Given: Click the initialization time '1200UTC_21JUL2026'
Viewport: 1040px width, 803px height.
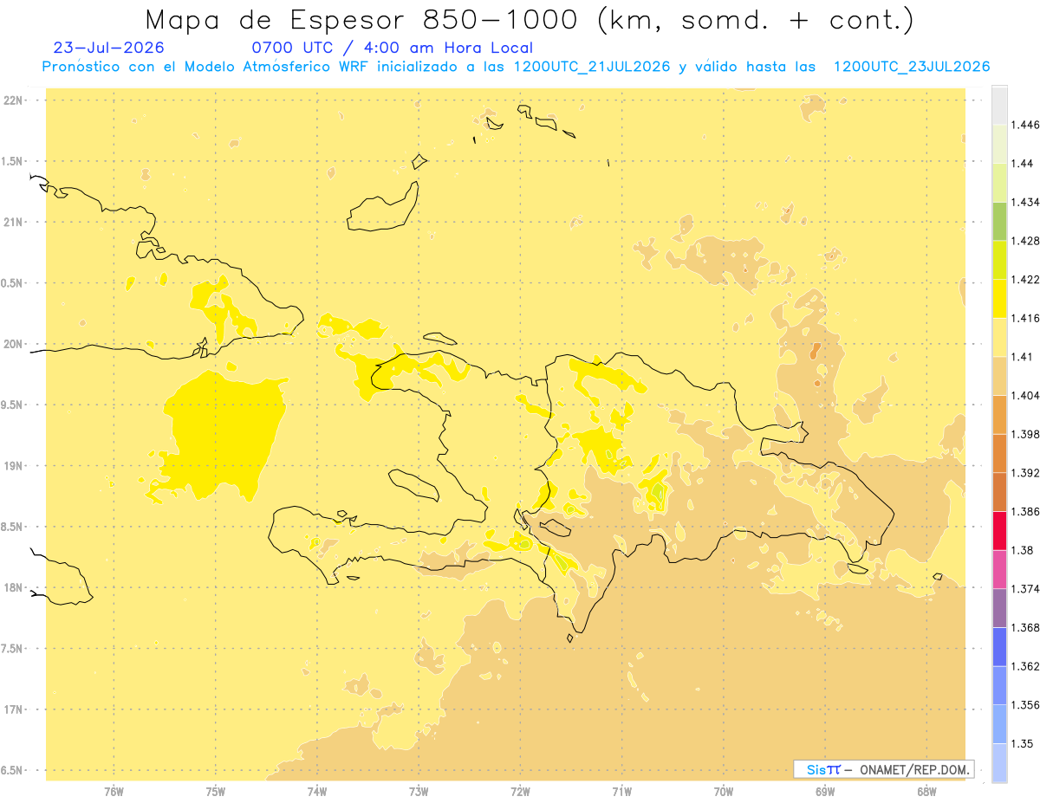Looking at the screenshot, I should pyautogui.click(x=592, y=67).
